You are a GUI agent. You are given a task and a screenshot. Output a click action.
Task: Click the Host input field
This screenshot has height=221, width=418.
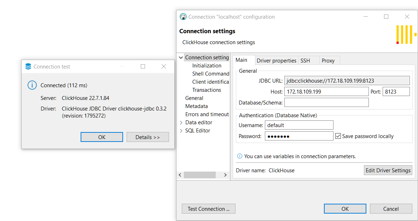click(x=326, y=91)
